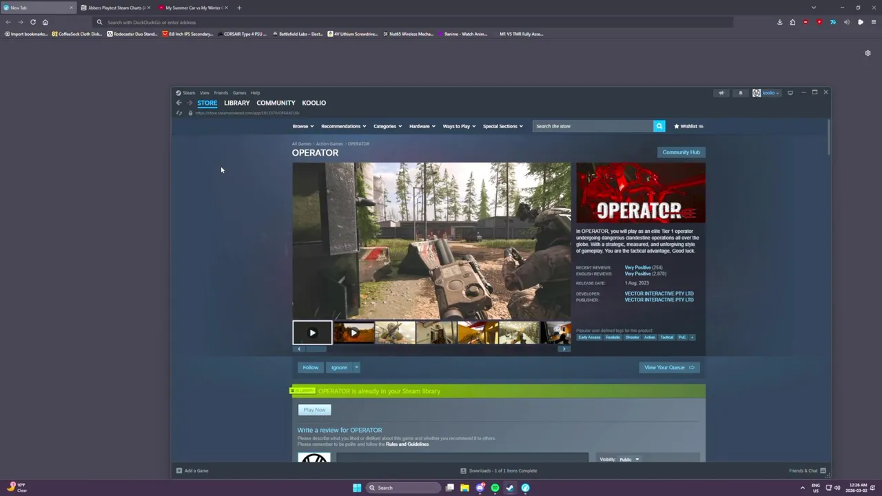Open the View menu
The width and height of the screenshot is (882, 496).
pyautogui.click(x=205, y=93)
